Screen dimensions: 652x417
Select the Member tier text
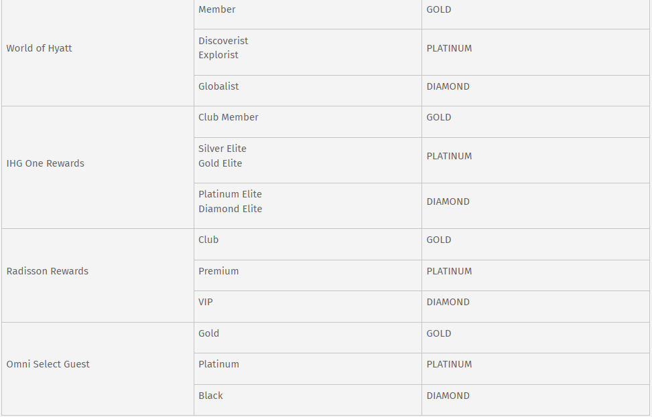click(x=217, y=9)
